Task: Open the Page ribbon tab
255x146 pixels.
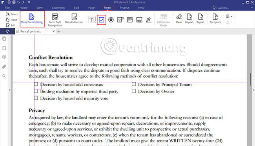Action: pyautogui.click(x=91, y=7)
